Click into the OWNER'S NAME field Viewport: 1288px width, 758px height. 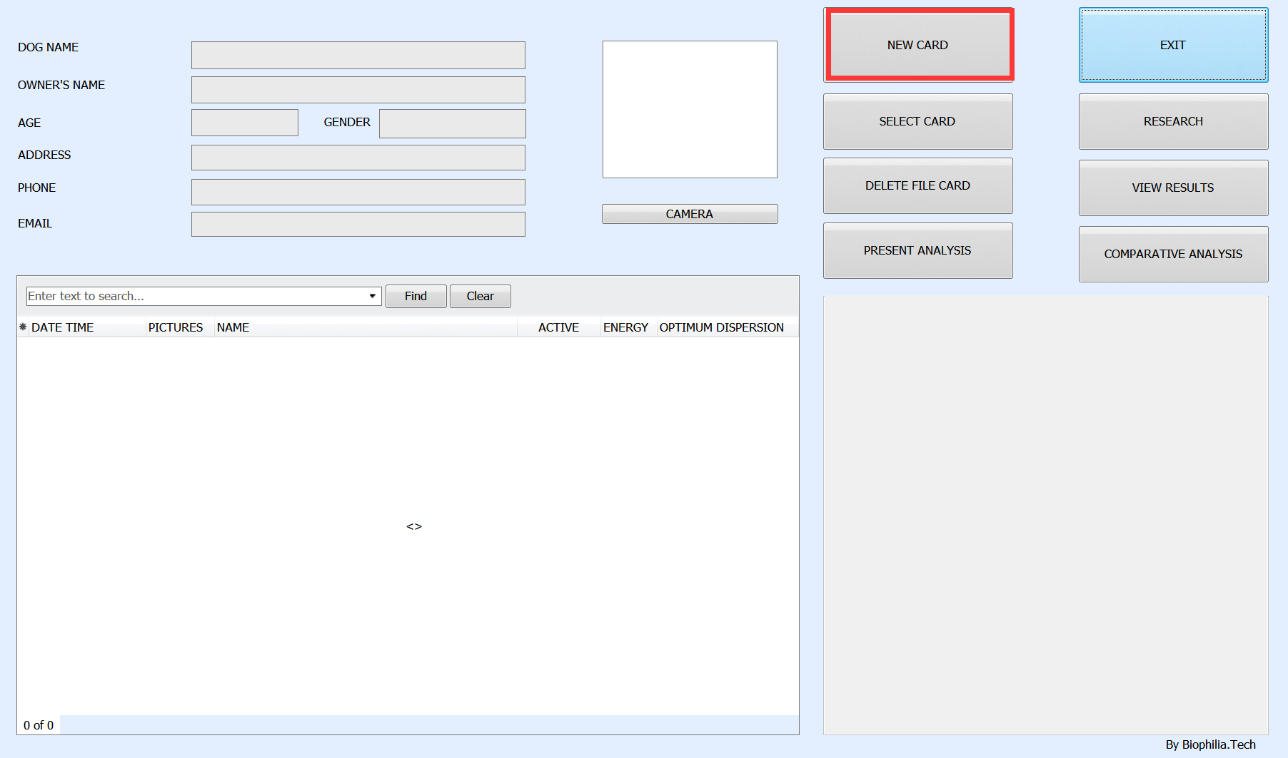coord(358,90)
